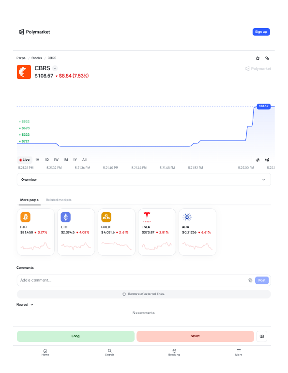Open the order book layout icon
This screenshot has height=373, width=288.
point(262,336)
